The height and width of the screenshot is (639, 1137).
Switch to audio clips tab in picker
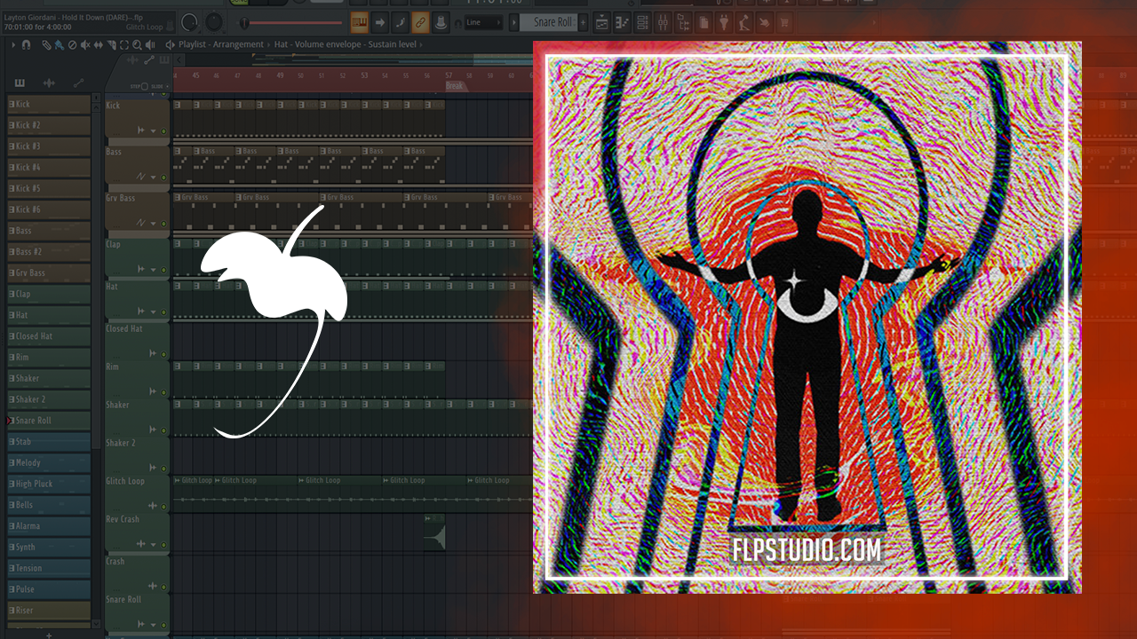(49, 83)
